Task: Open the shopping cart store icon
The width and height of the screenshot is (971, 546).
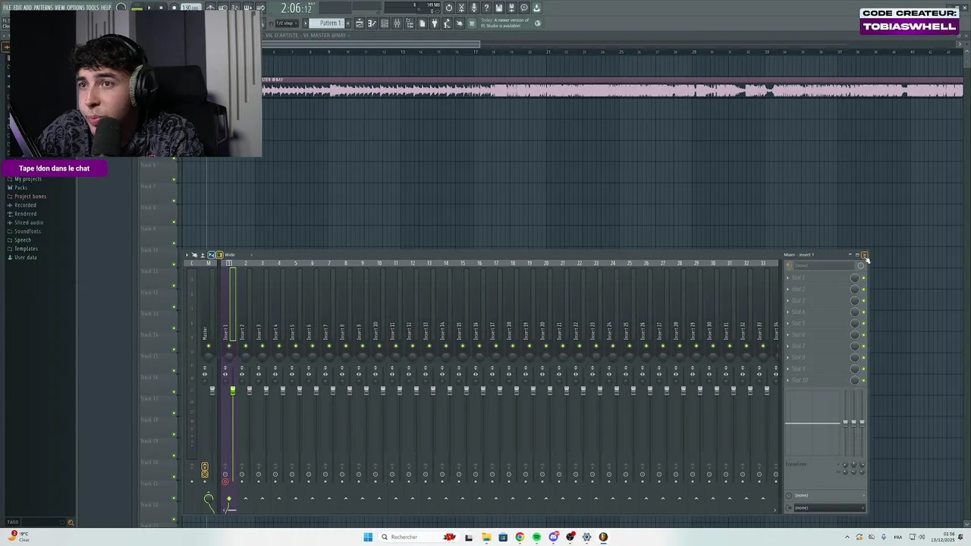Action: coord(472,23)
